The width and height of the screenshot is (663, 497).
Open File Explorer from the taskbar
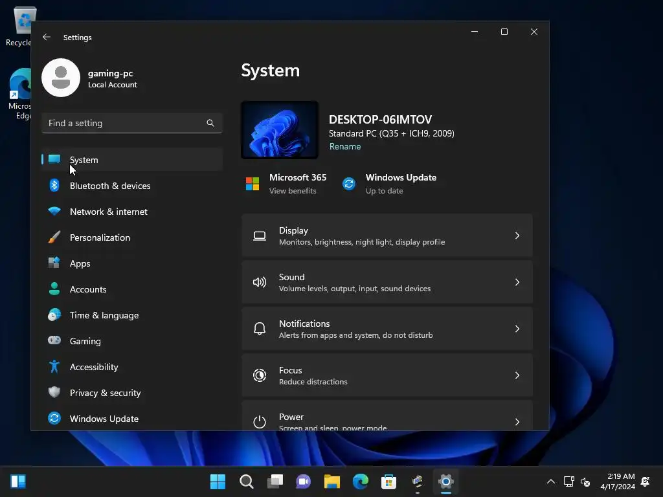click(332, 481)
